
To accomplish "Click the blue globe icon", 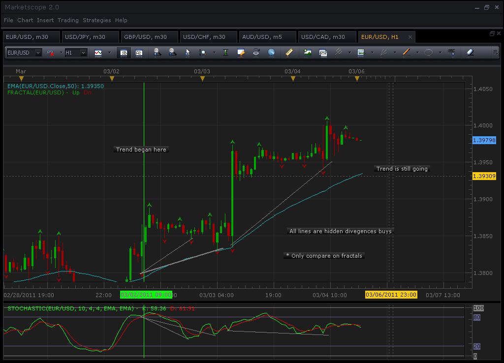I will [x=271, y=52].
